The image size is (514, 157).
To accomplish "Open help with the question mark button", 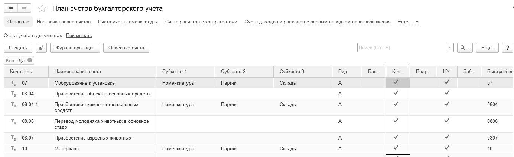I will (507, 48).
